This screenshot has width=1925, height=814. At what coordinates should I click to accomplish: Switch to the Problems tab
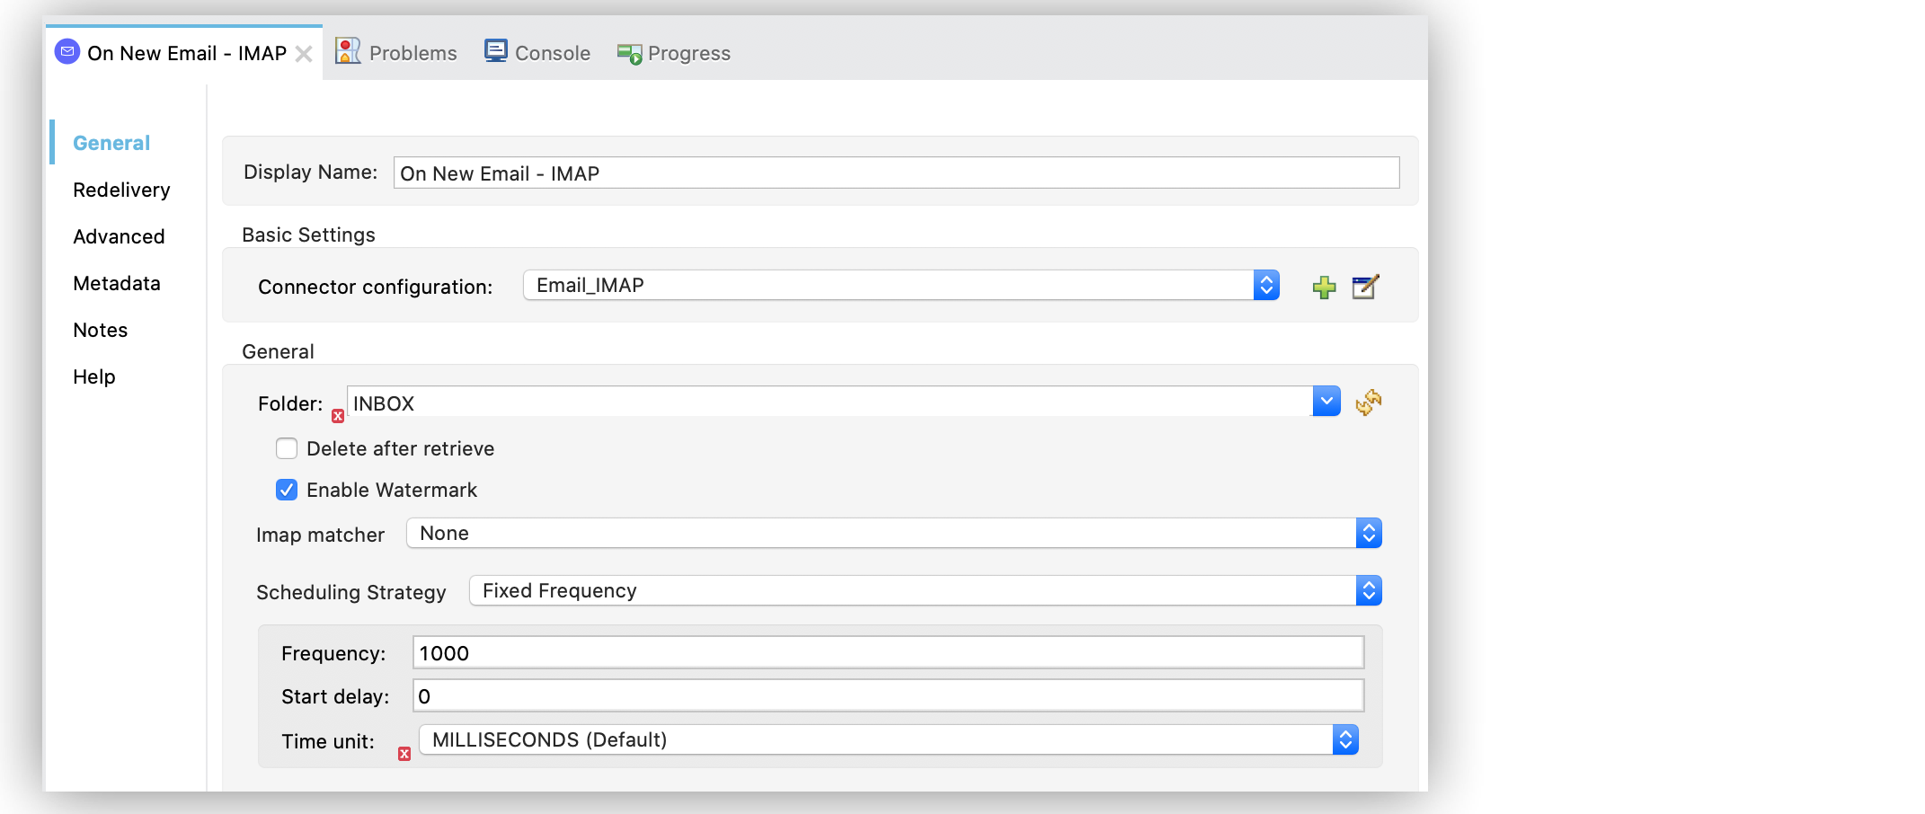click(412, 51)
